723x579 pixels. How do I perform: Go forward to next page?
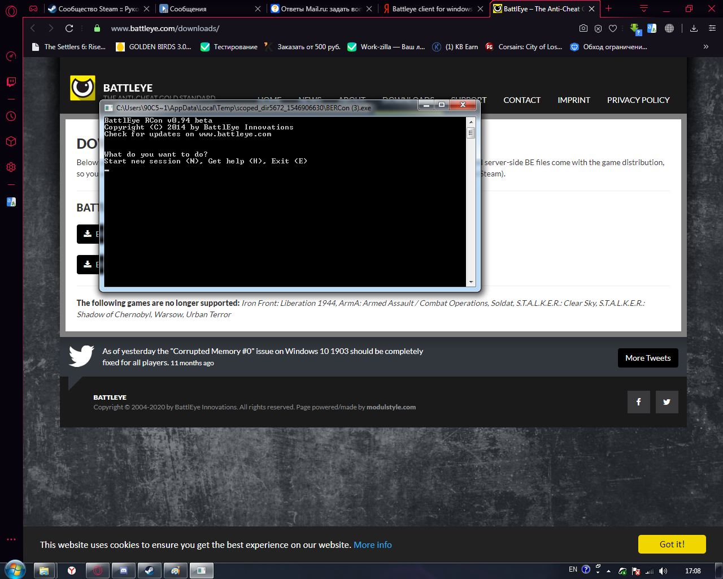[51, 28]
